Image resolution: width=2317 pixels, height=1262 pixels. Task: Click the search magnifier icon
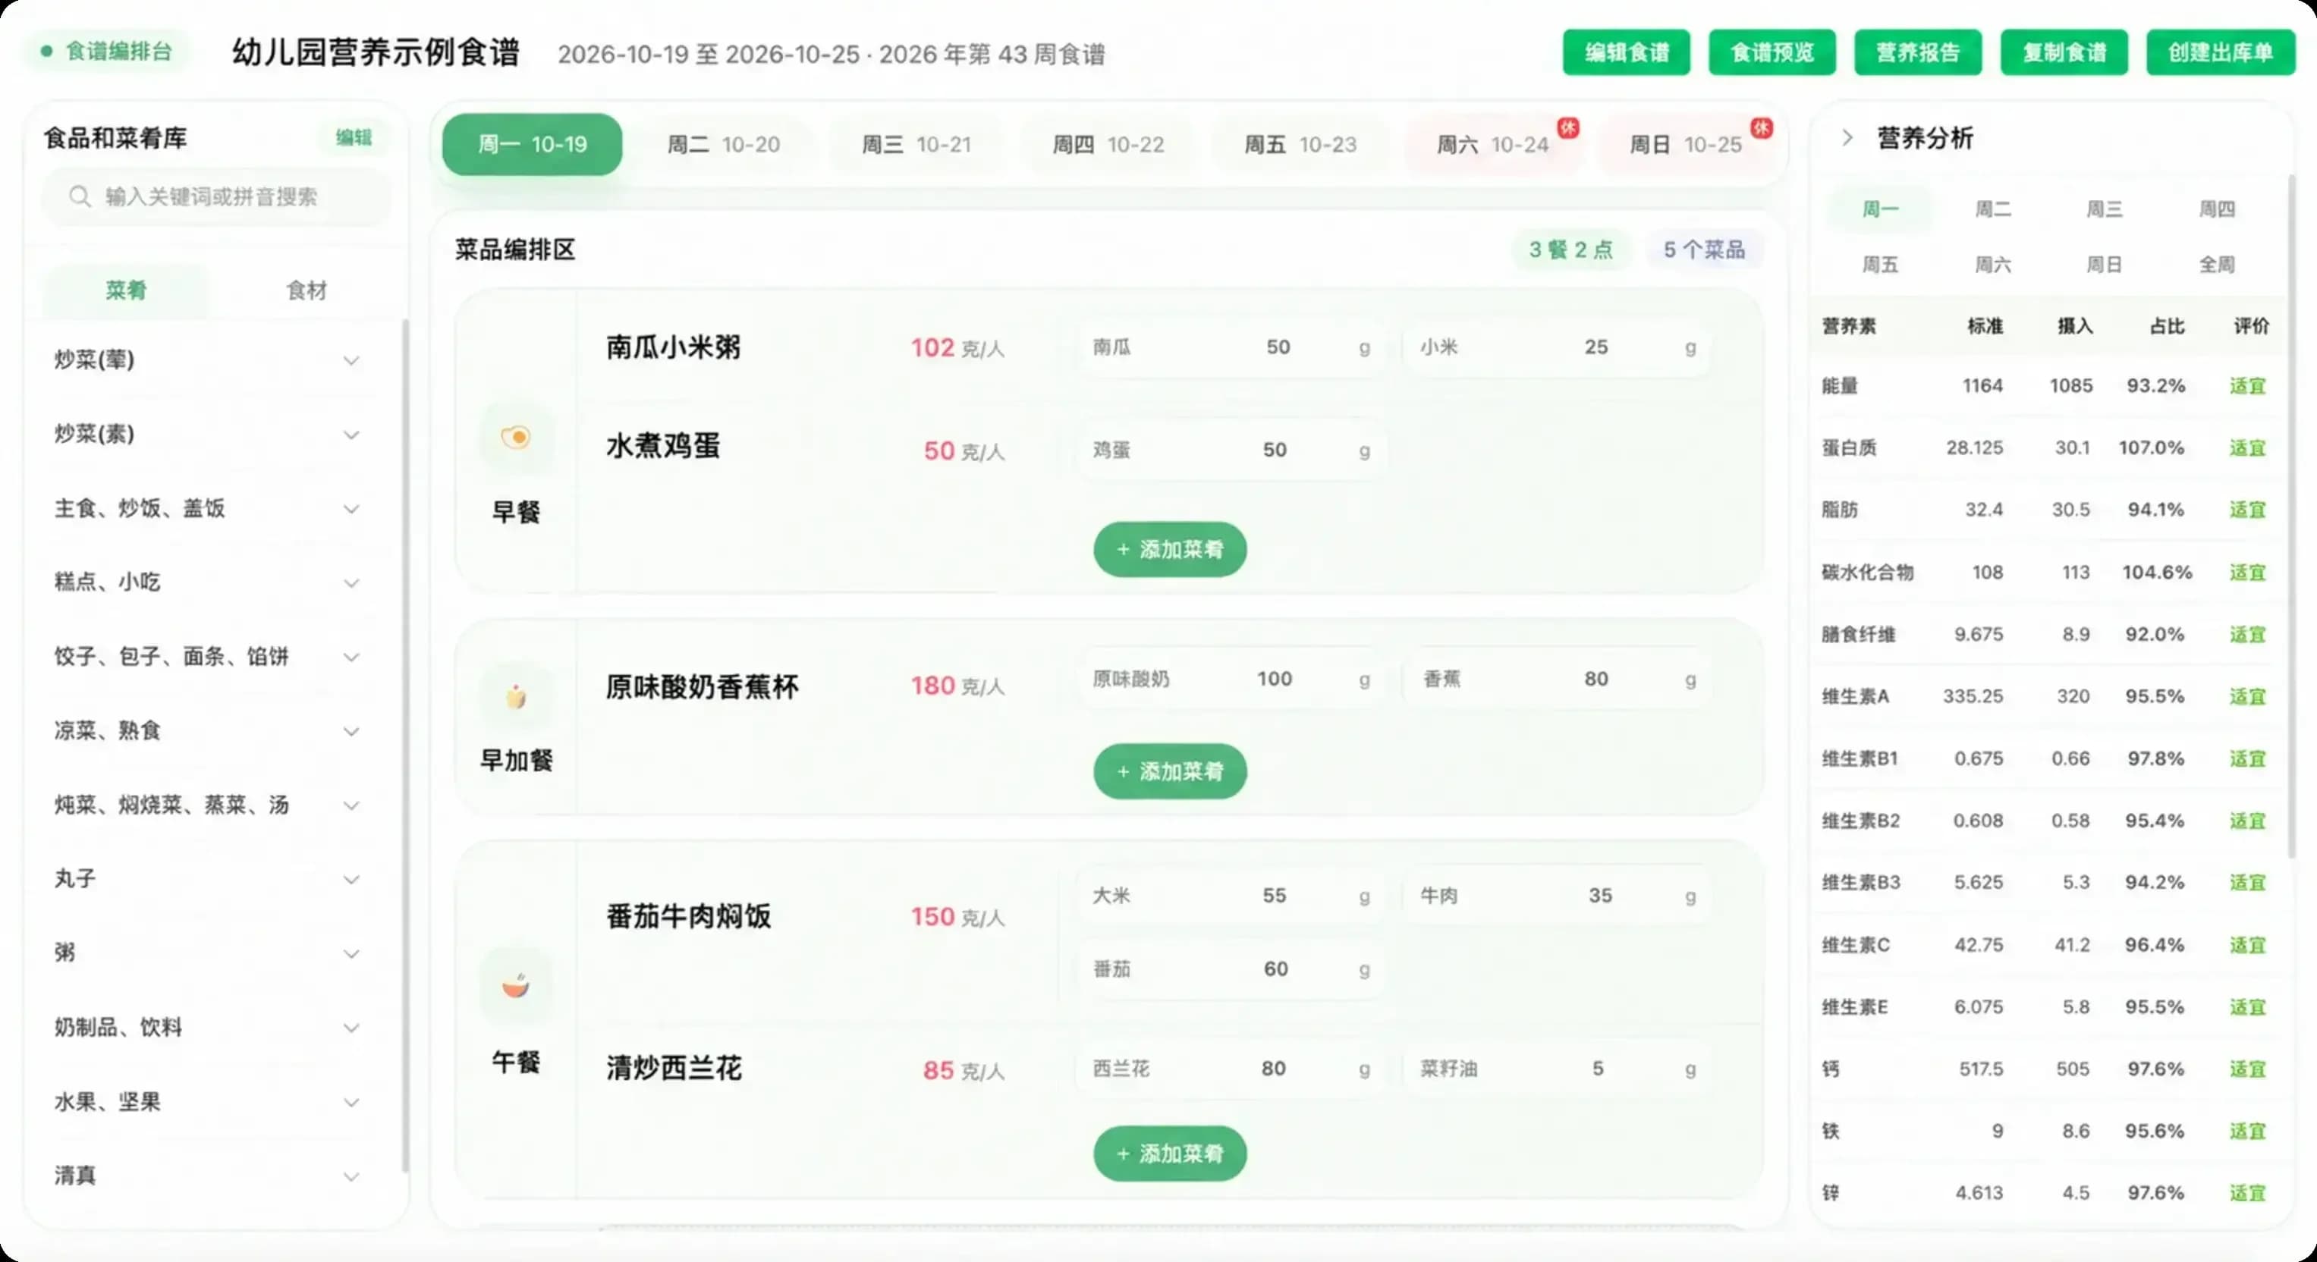pyautogui.click(x=80, y=196)
